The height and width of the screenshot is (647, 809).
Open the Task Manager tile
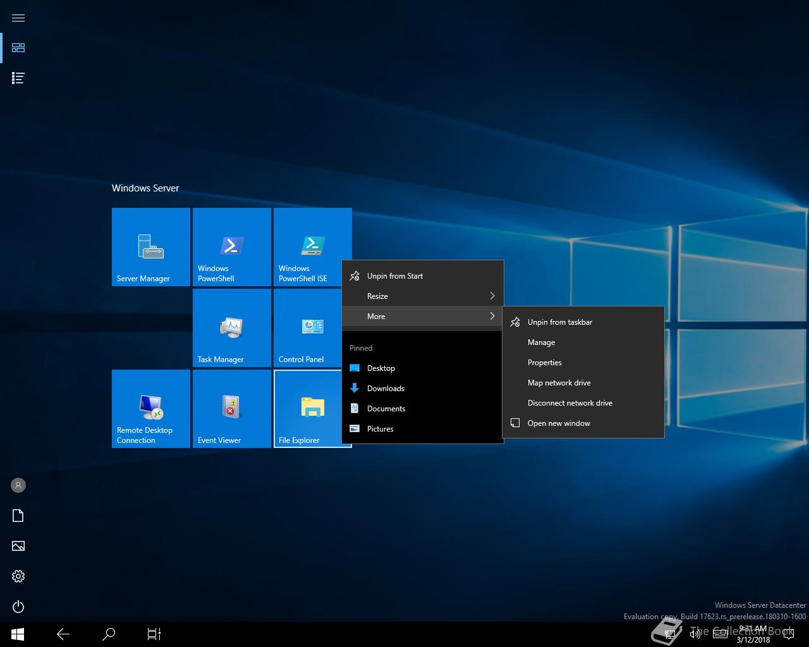pyautogui.click(x=232, y=328)
